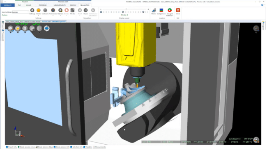Click the cylinder display icon in viewport
This screenshot has height=150, width=267.
pyautogui.click(x=25, y=28)
